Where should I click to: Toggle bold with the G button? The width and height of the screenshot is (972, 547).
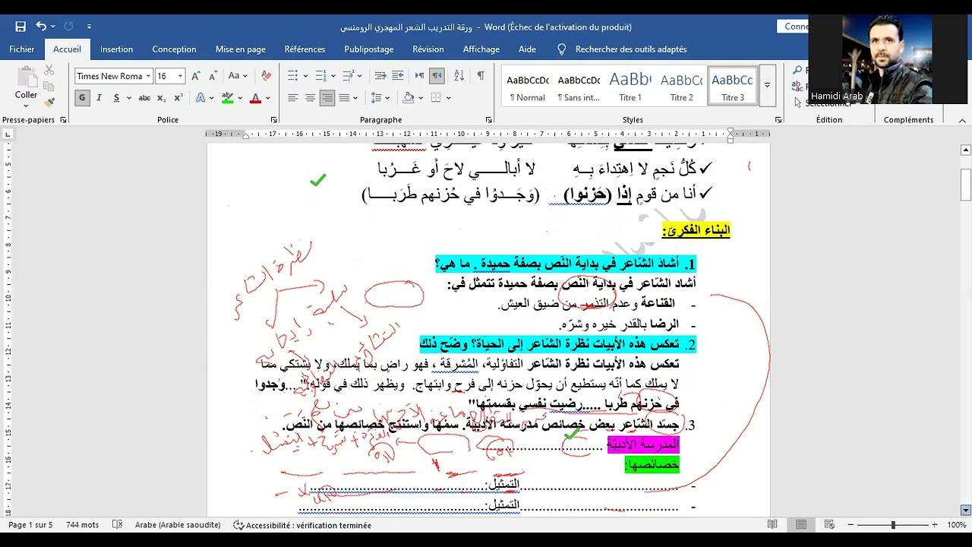click(82, 98)
